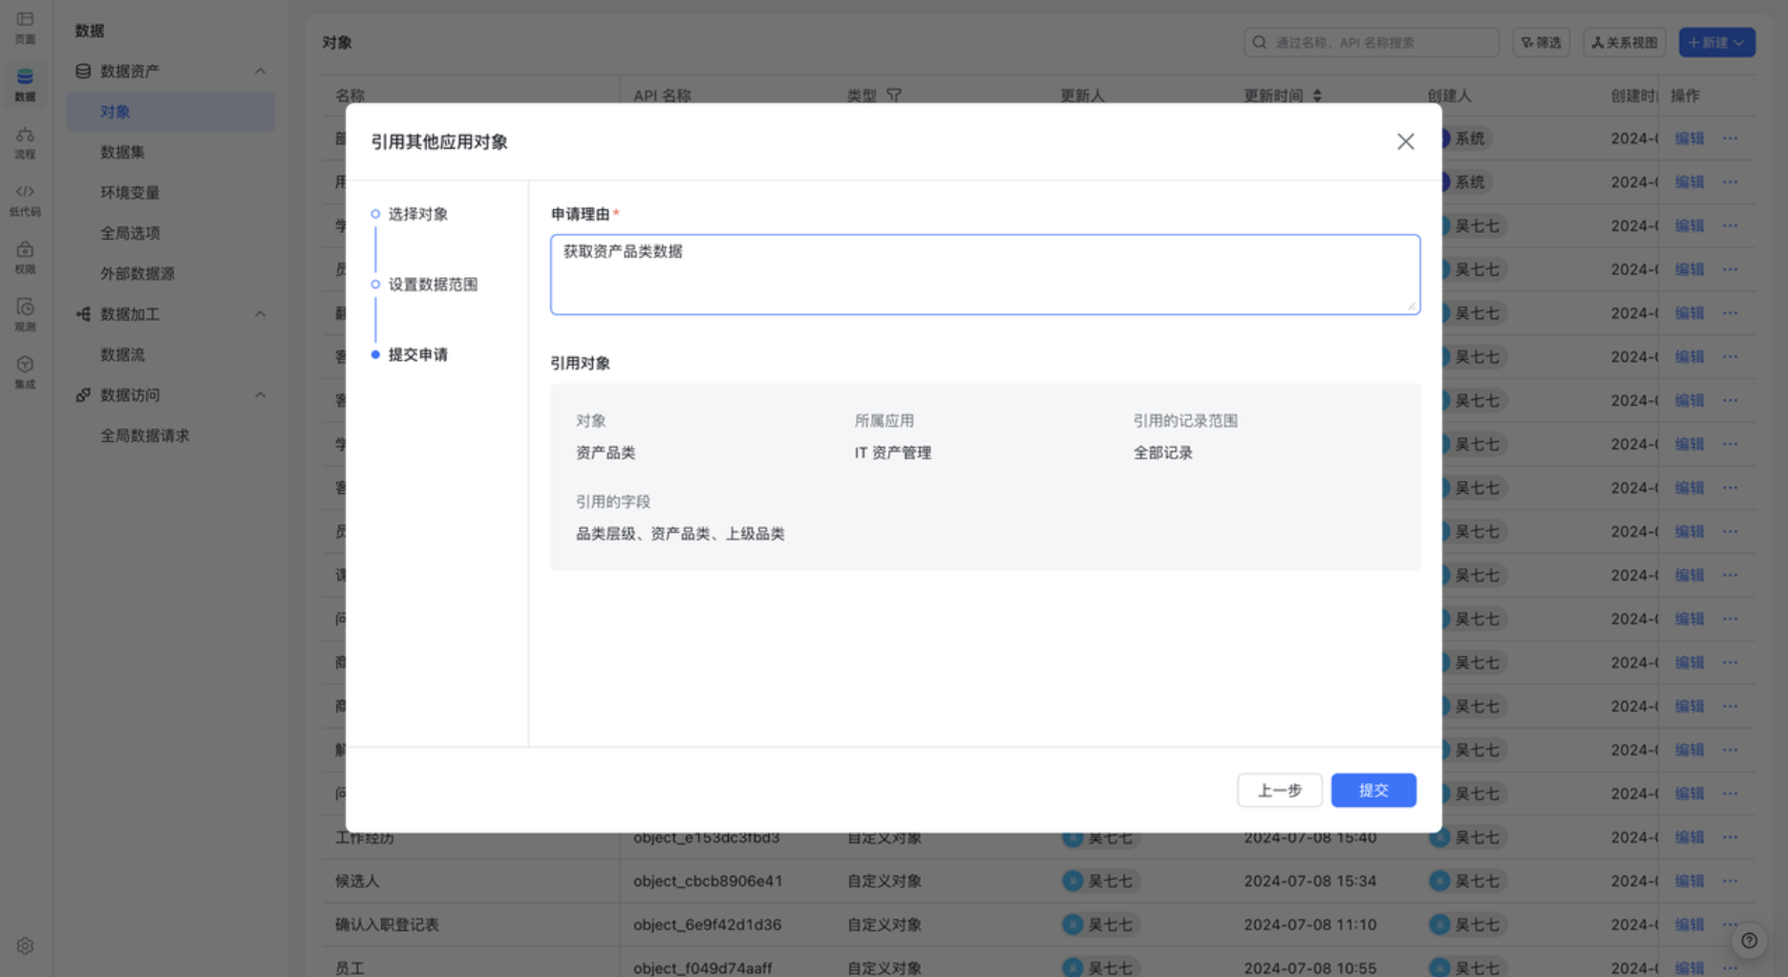The height and width of the screenshot is (977, 1788).
Task: Click the 全部记录 record range value
Action: pyautogui.click(x=1162, y=453)
